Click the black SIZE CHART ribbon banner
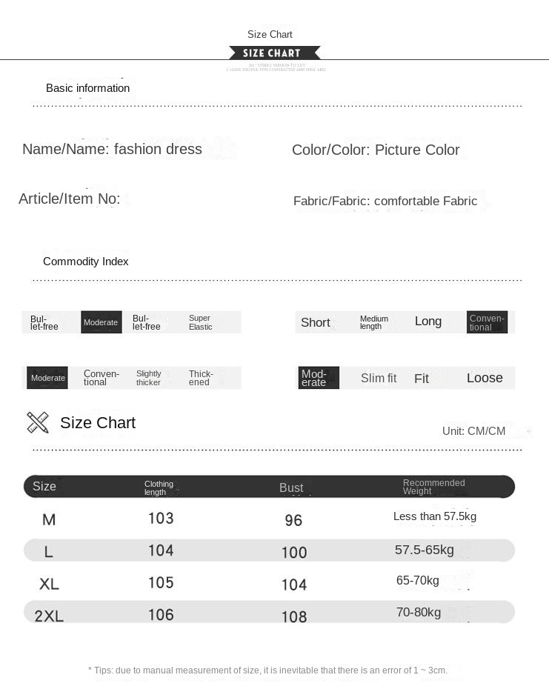 [x=274, y=53]
